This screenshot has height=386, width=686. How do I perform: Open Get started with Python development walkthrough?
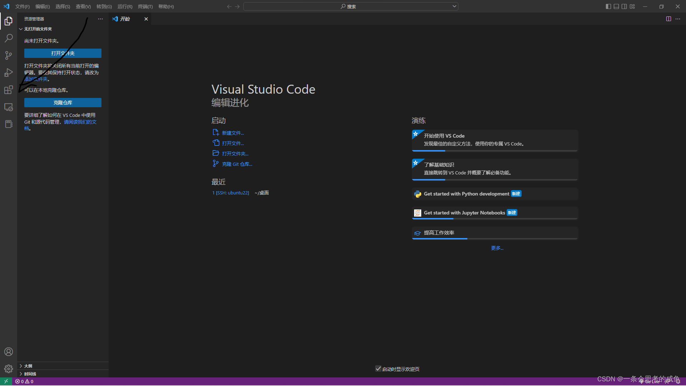494,194
